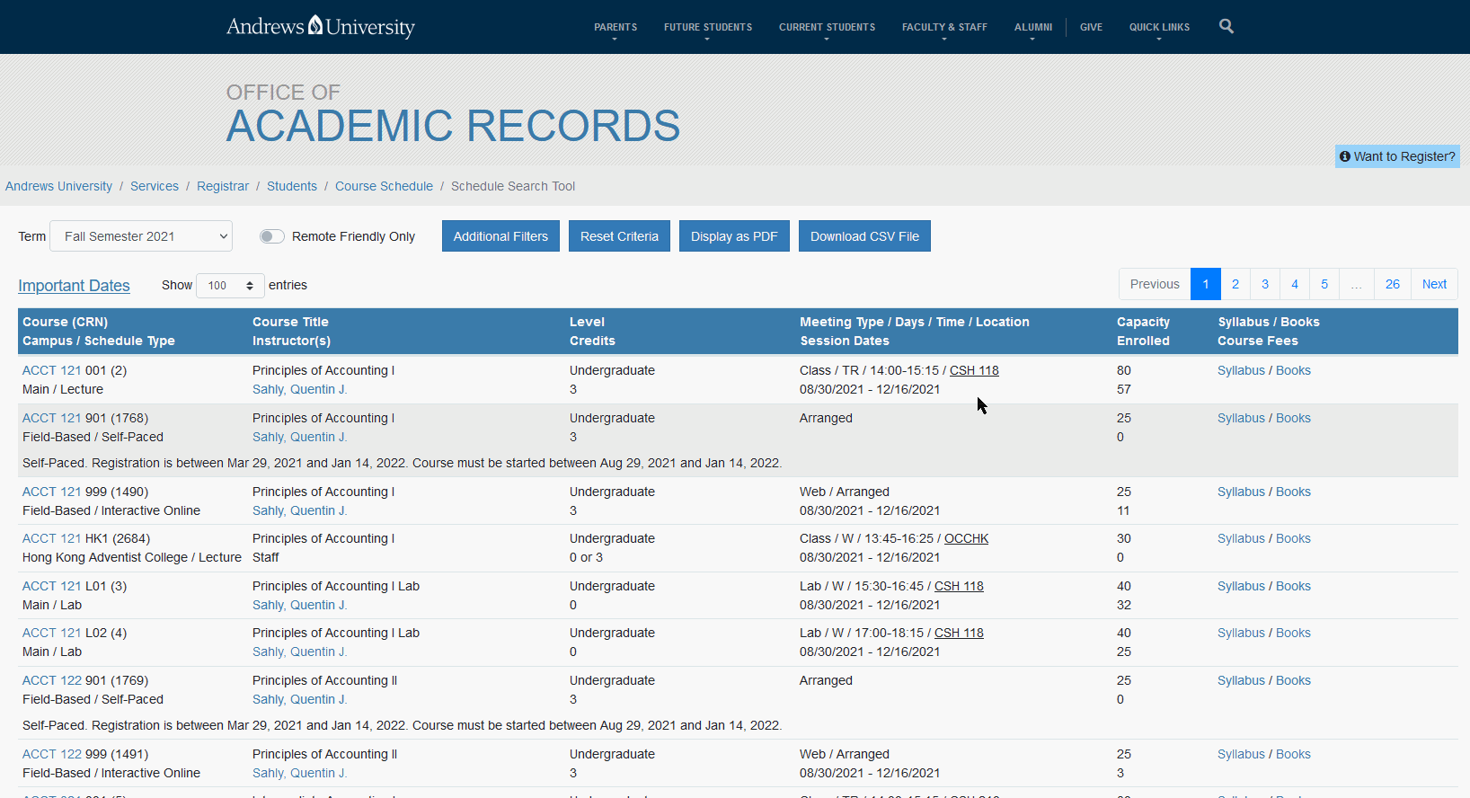The image size is (1470, 798).
Task: Open the ACCT 122 link for section 999
Action: [51, 754]
